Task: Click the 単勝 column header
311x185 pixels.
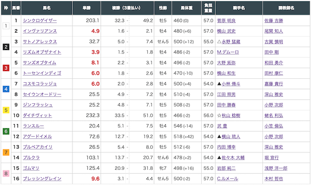Action: click(86, 8)
